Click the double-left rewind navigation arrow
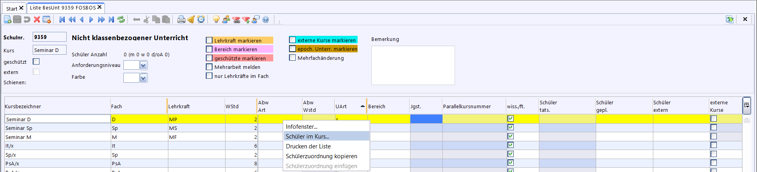 tap(72, 19)
